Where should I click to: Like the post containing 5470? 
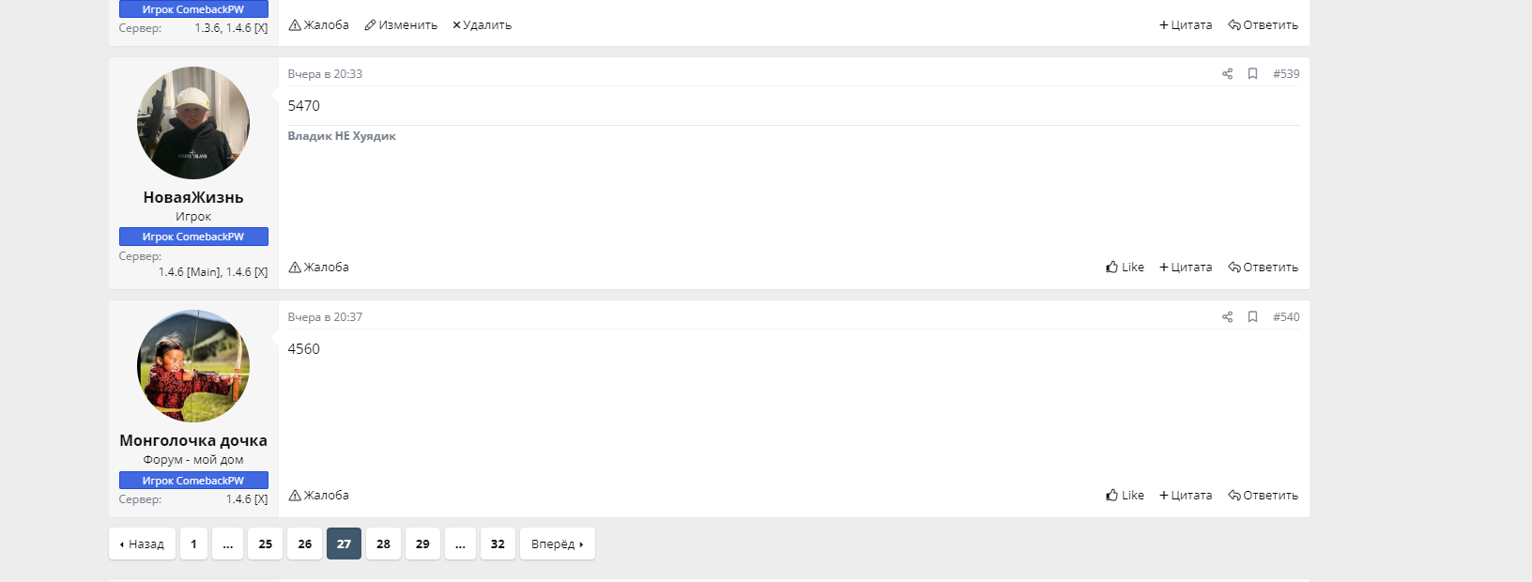pos(1125,268)
